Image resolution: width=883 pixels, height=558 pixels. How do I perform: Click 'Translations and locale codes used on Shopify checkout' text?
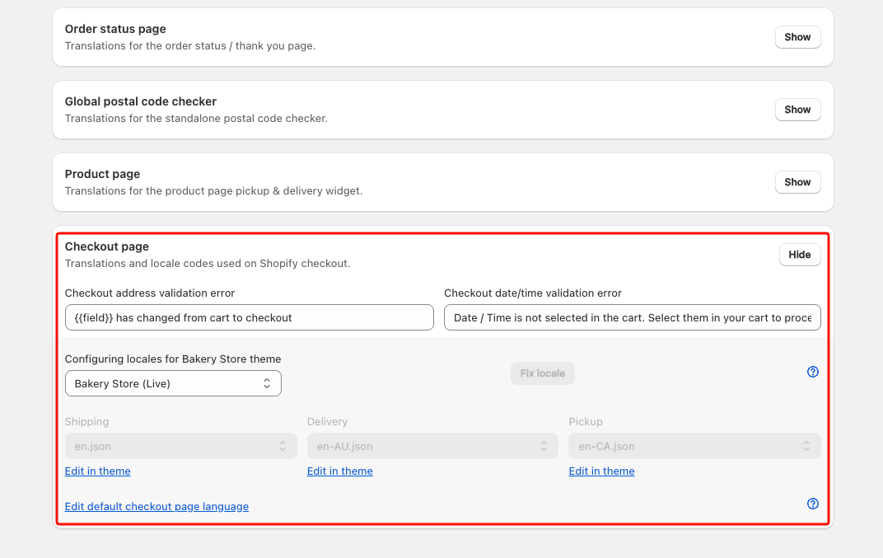[x=208, y=264]
